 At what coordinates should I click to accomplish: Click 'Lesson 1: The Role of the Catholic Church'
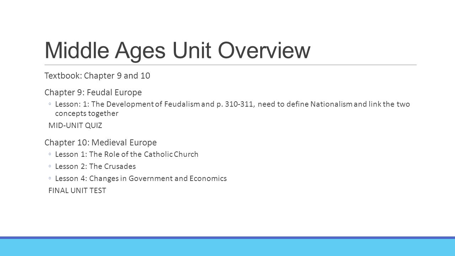coord(127,154)
